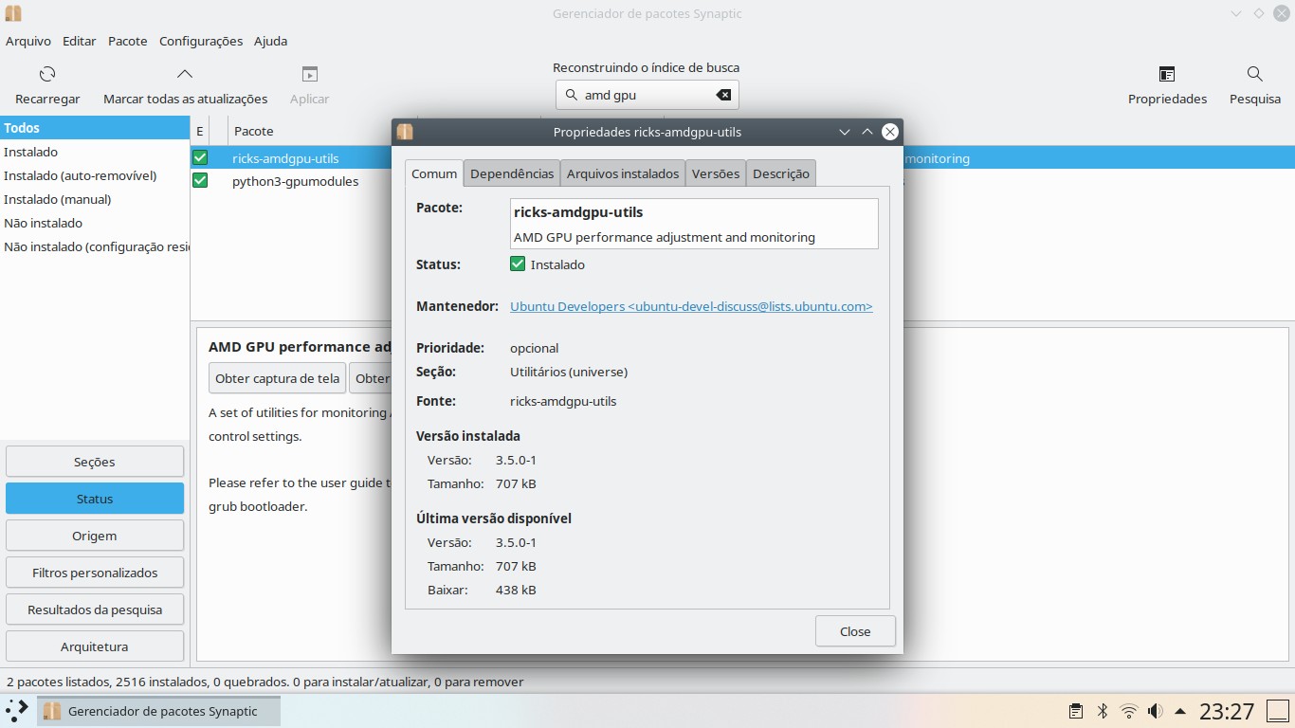
Task: Click the Close button in properties dialog
Action: [855, 631]
